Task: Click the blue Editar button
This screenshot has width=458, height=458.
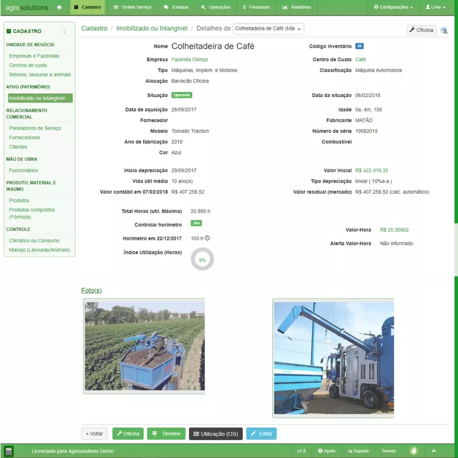Action: (x=261, y=434)
